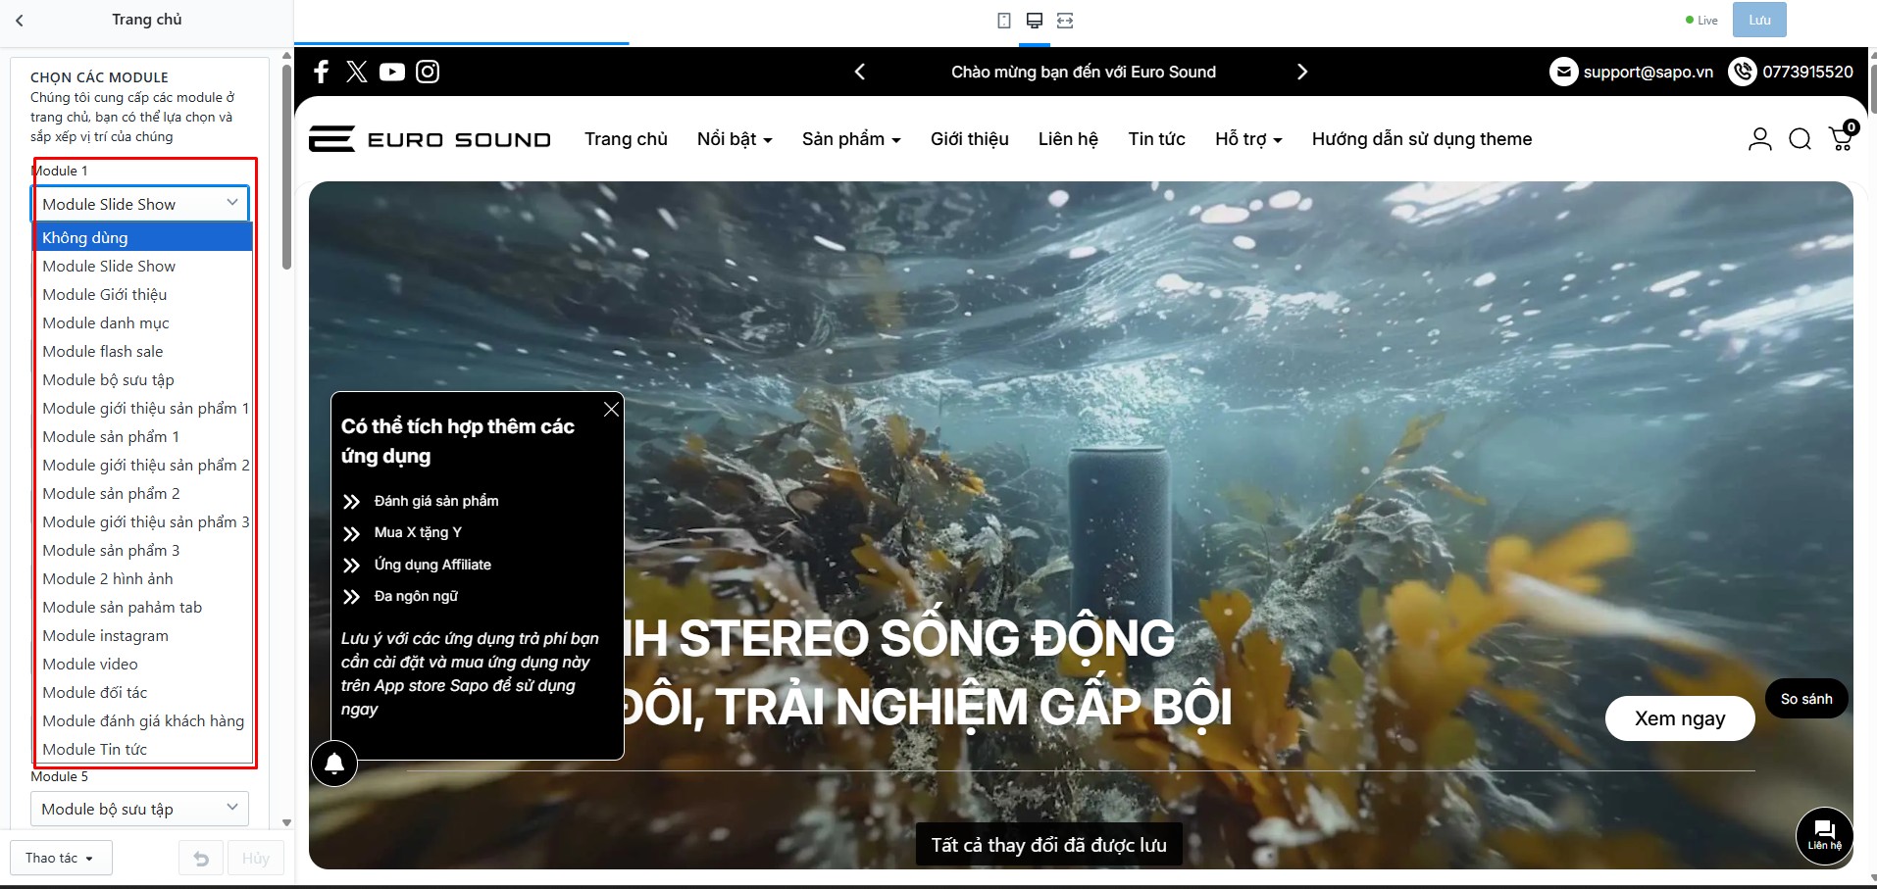Click the Xem ngay button

click(1680, 718)
